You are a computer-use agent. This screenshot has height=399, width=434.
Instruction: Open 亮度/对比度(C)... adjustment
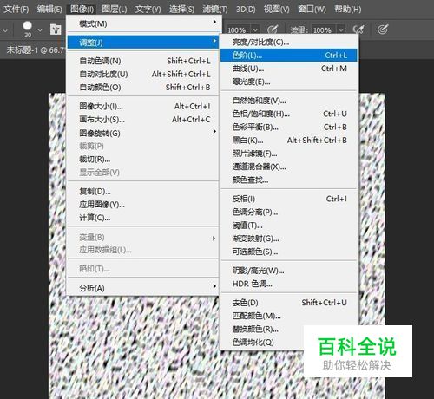pyautogui.click(x=289, y=43)
